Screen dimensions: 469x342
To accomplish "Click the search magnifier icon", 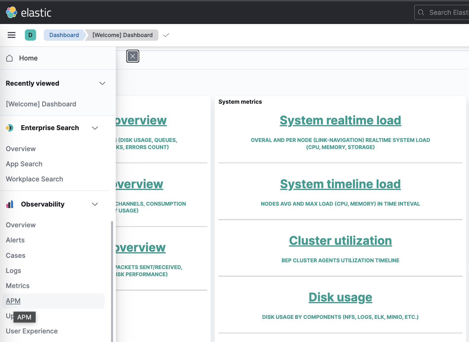I will coord(421,12).
